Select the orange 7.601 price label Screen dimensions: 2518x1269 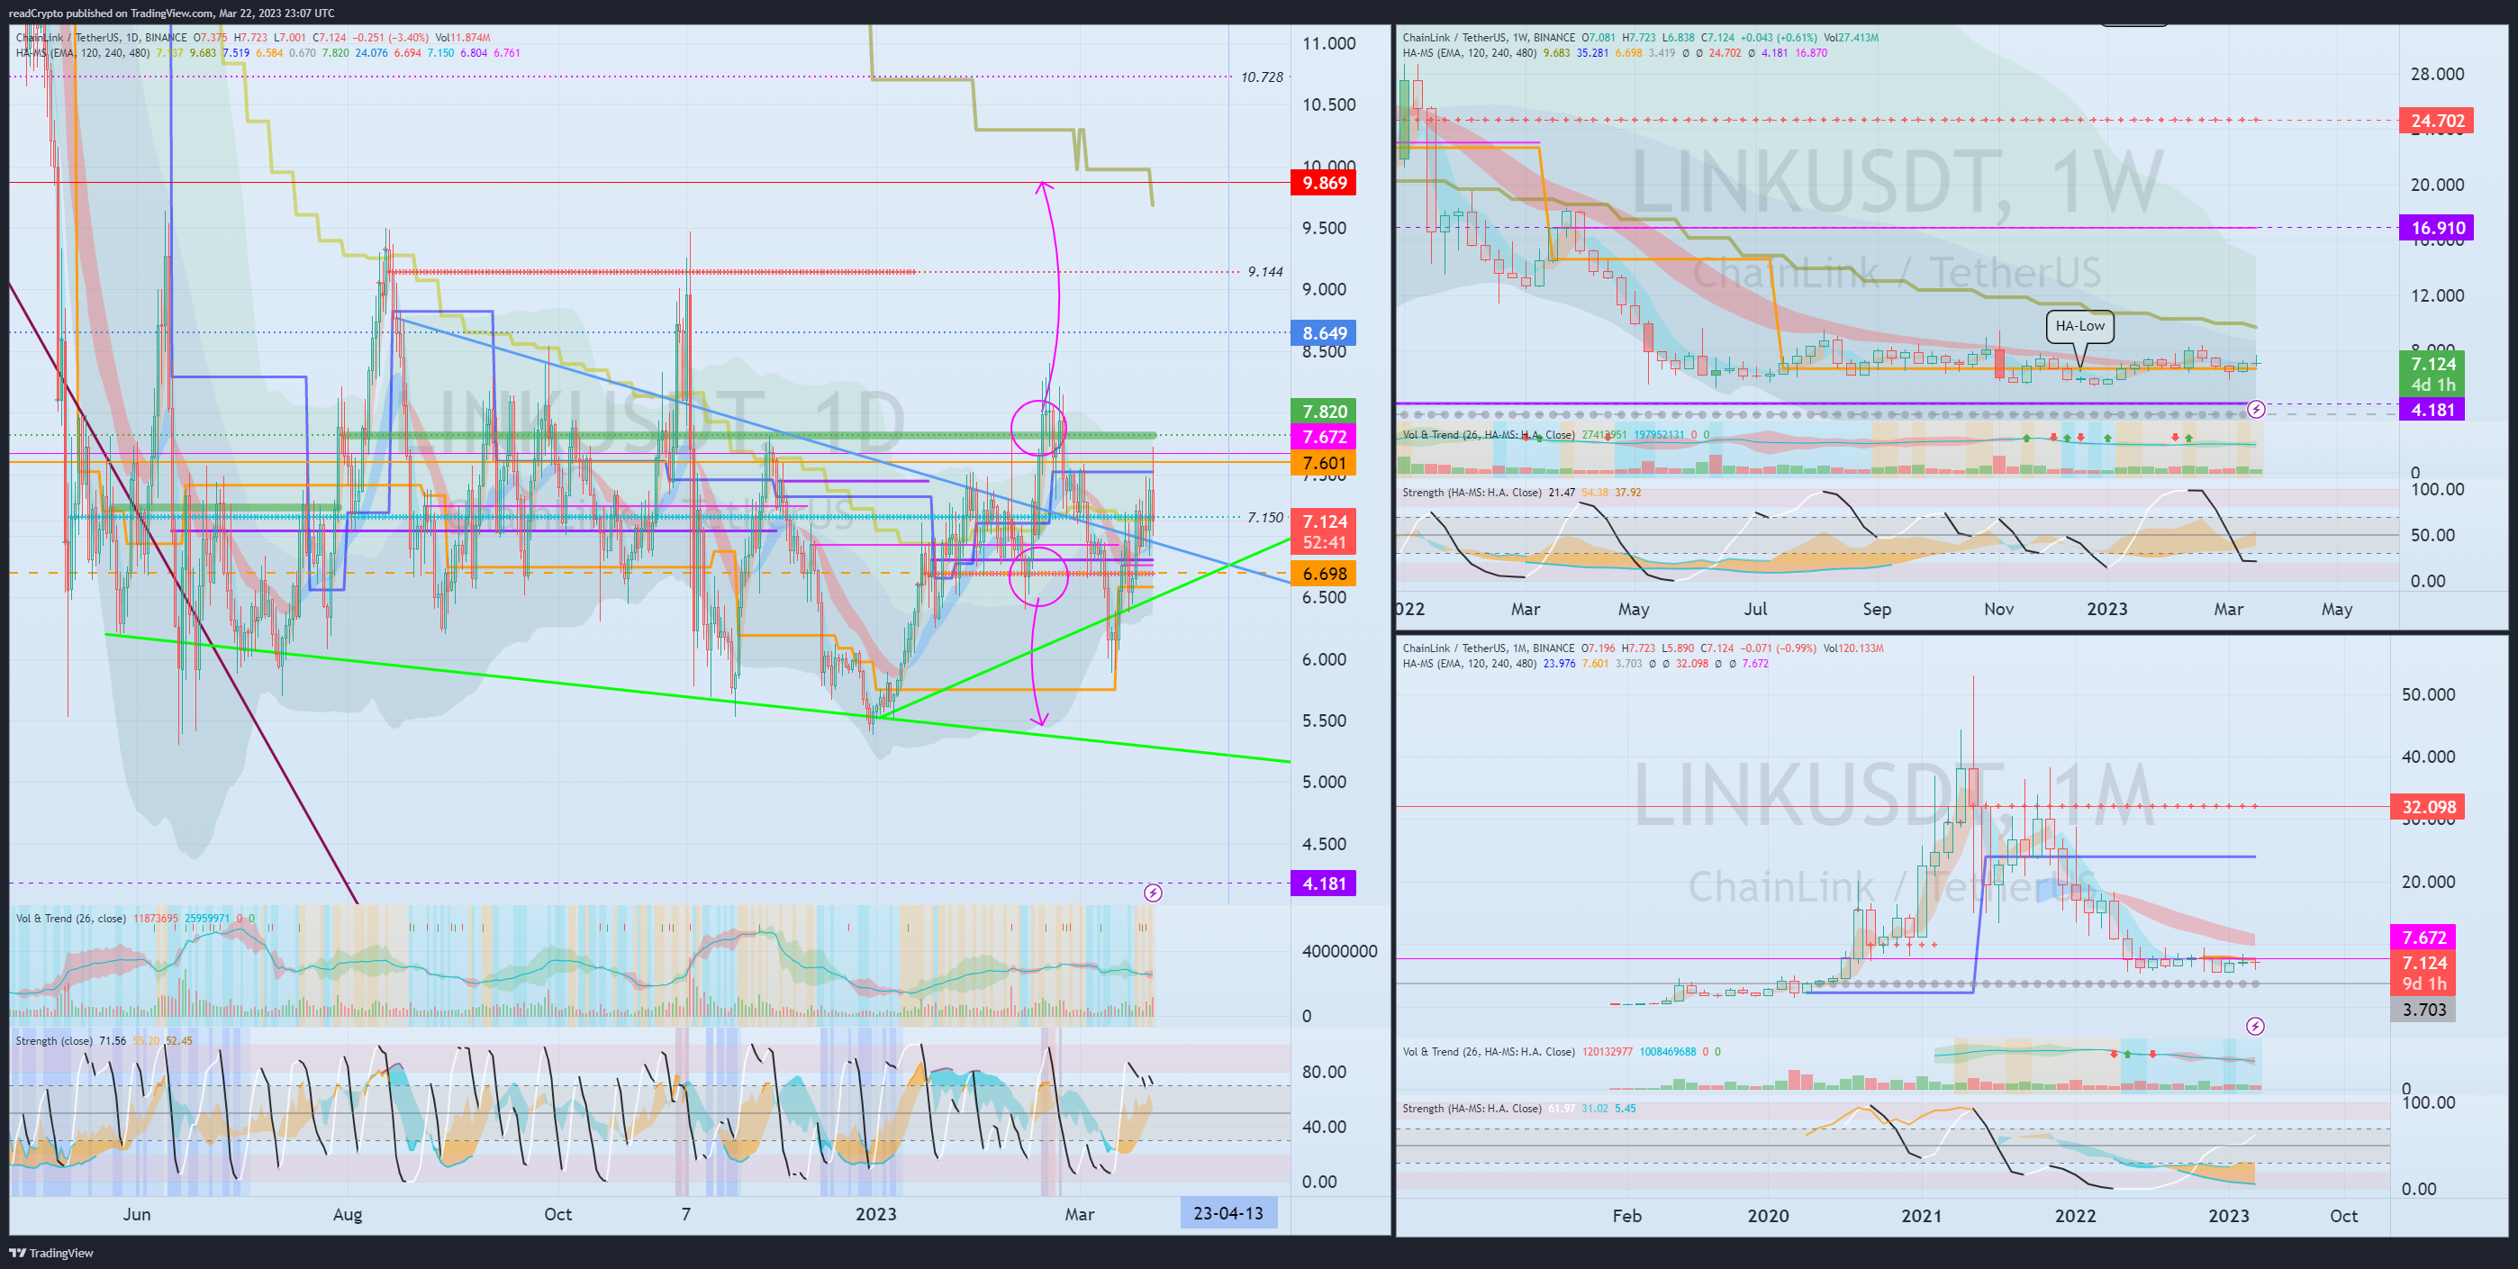coord(1324,464)
